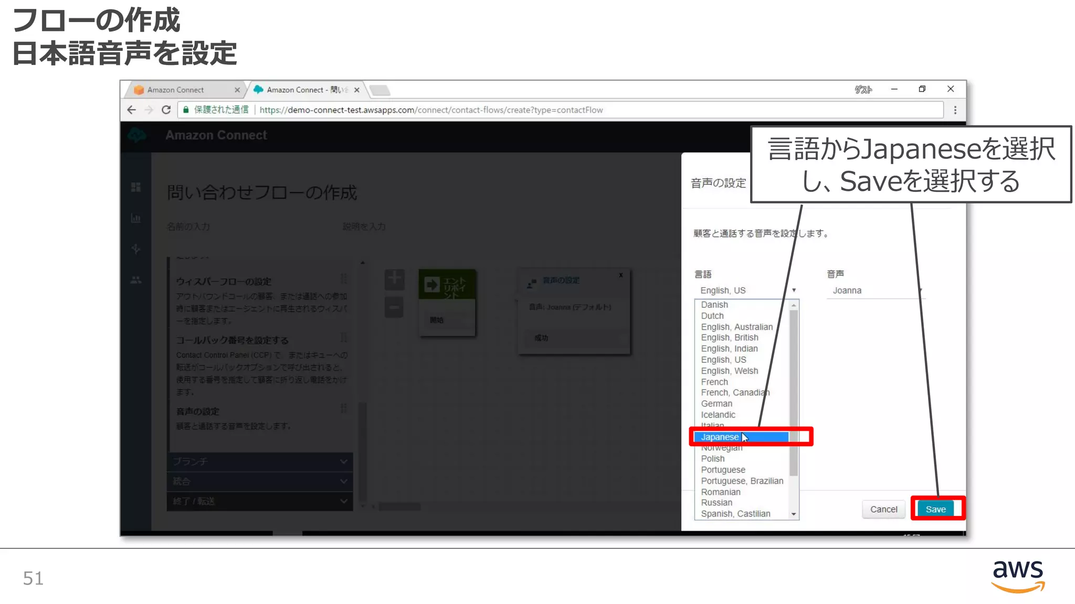Viewport: 1075px width, 604px height.
Task: Click the Cancel button
Action: click(x=884, y=509)
